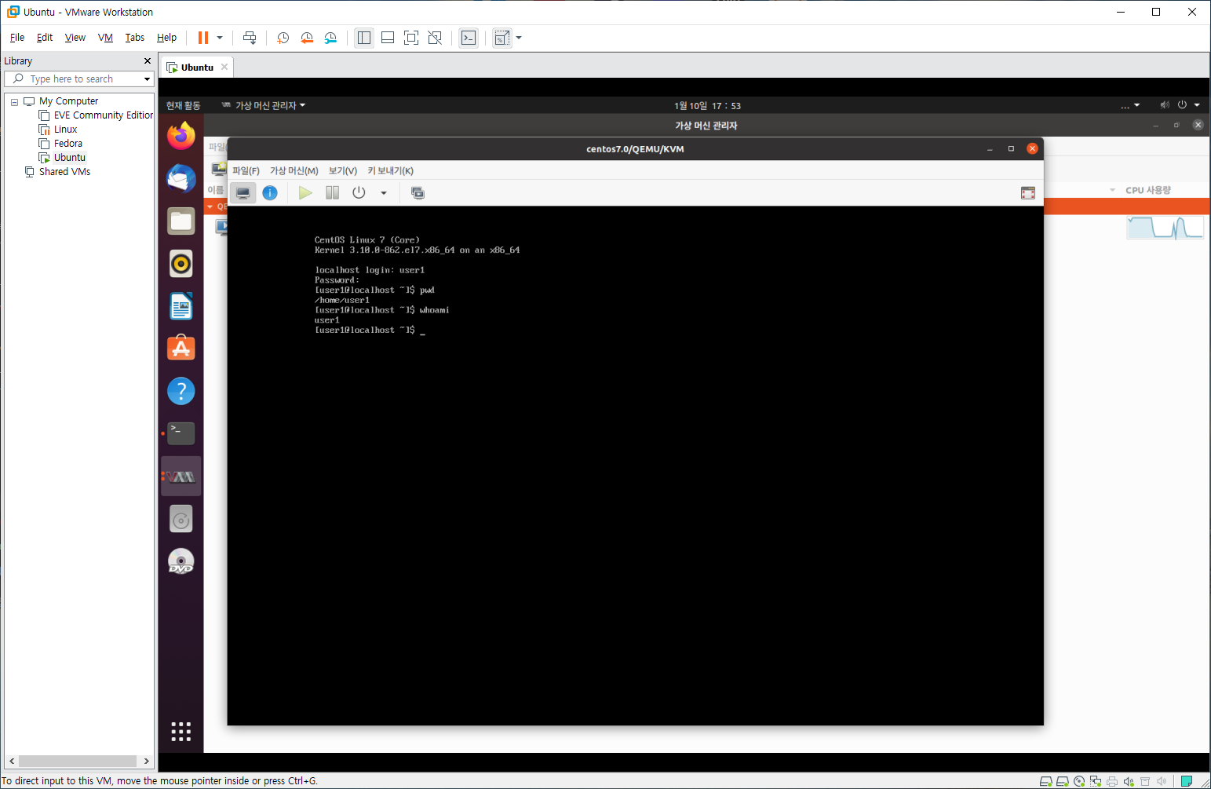The width and height of the screenshot is (1211, 789).
Task: Open Rhythmbox from the dock
Action: point(181,264)
